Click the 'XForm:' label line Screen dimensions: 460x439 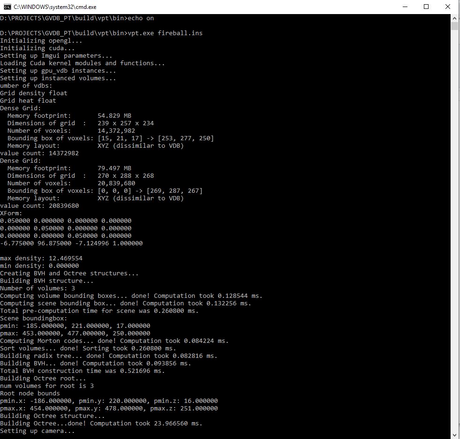11,213
